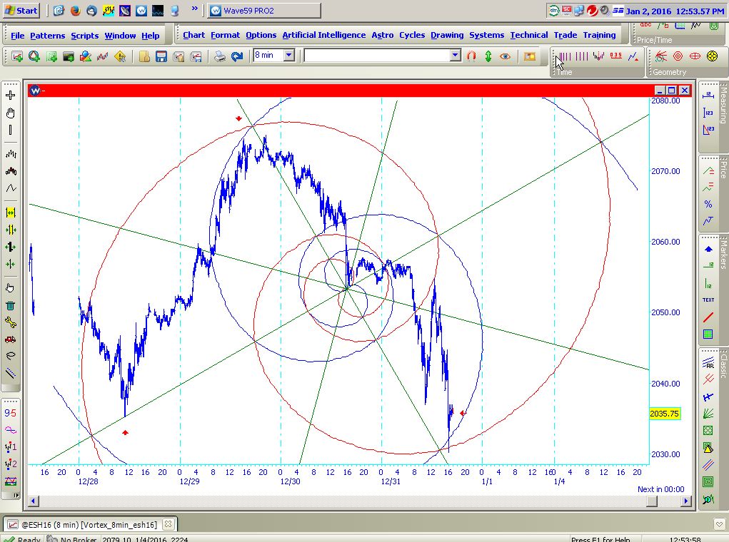This screenshot has width=729, height=542.
Task: Select the green grid marker tool
Action: point(708,334)
